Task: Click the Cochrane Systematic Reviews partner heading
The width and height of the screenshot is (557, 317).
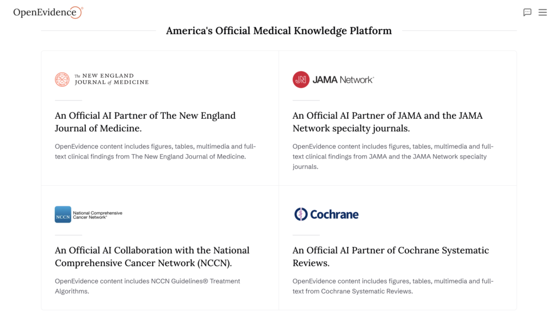Action: click(x=391, y=257)
